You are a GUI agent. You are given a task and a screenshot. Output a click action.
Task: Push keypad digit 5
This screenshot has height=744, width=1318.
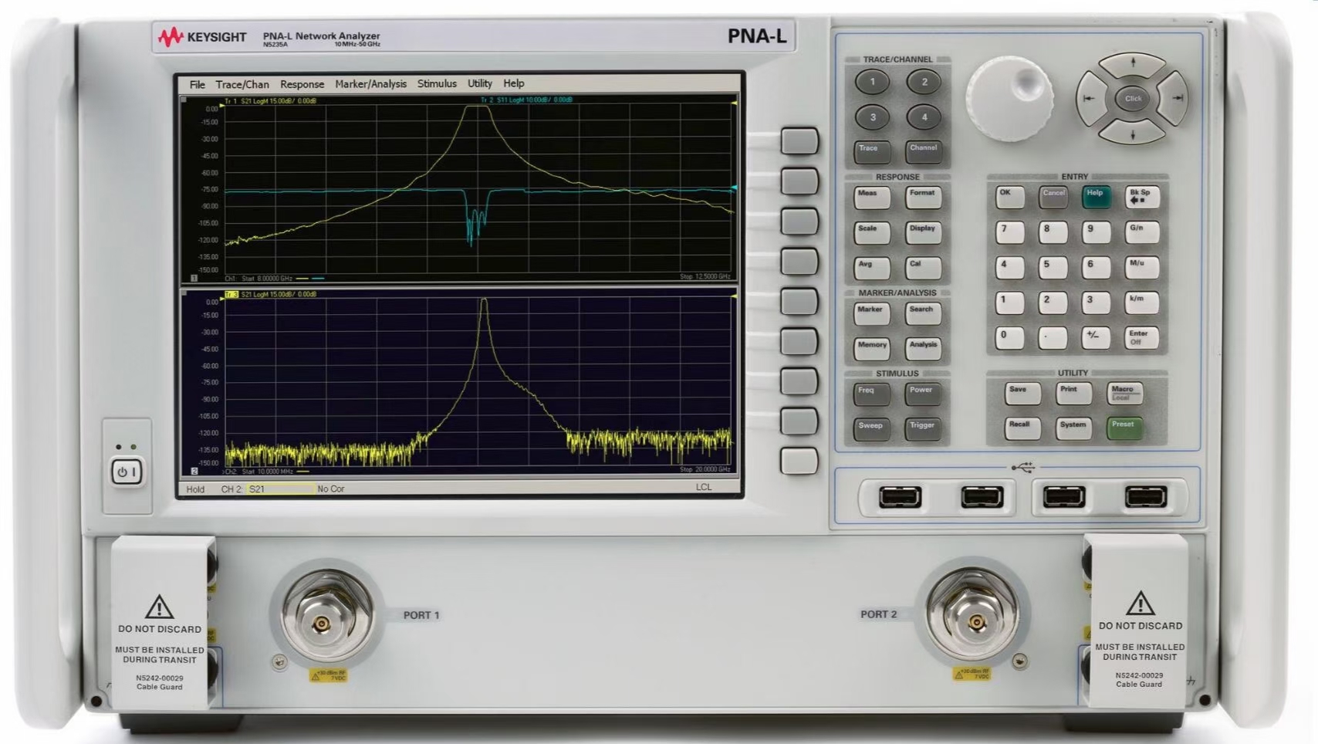pos(1053,268)
